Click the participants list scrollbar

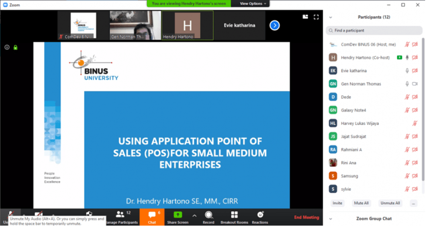pos(423,110)
